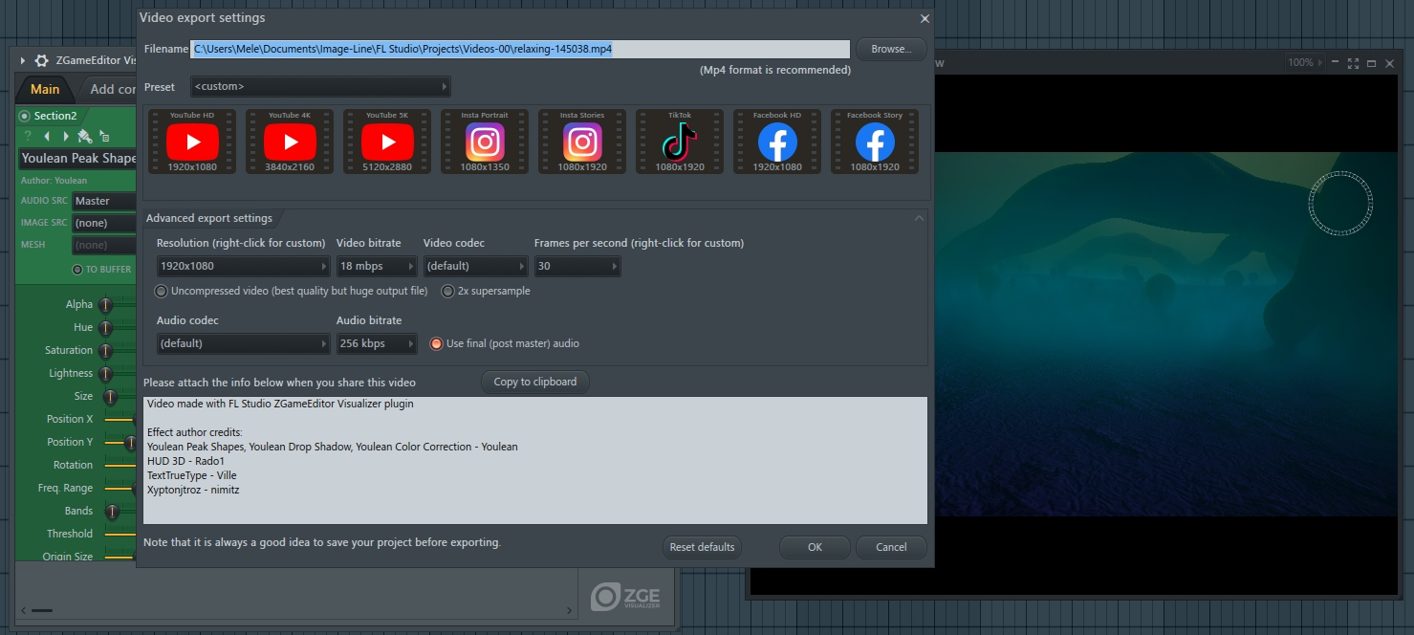Click the Cancel button
Image resolution: width=1414 pixels, height=635 pixels.
click(x=891, y=547)
